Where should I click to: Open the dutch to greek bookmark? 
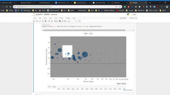(152, 11)
